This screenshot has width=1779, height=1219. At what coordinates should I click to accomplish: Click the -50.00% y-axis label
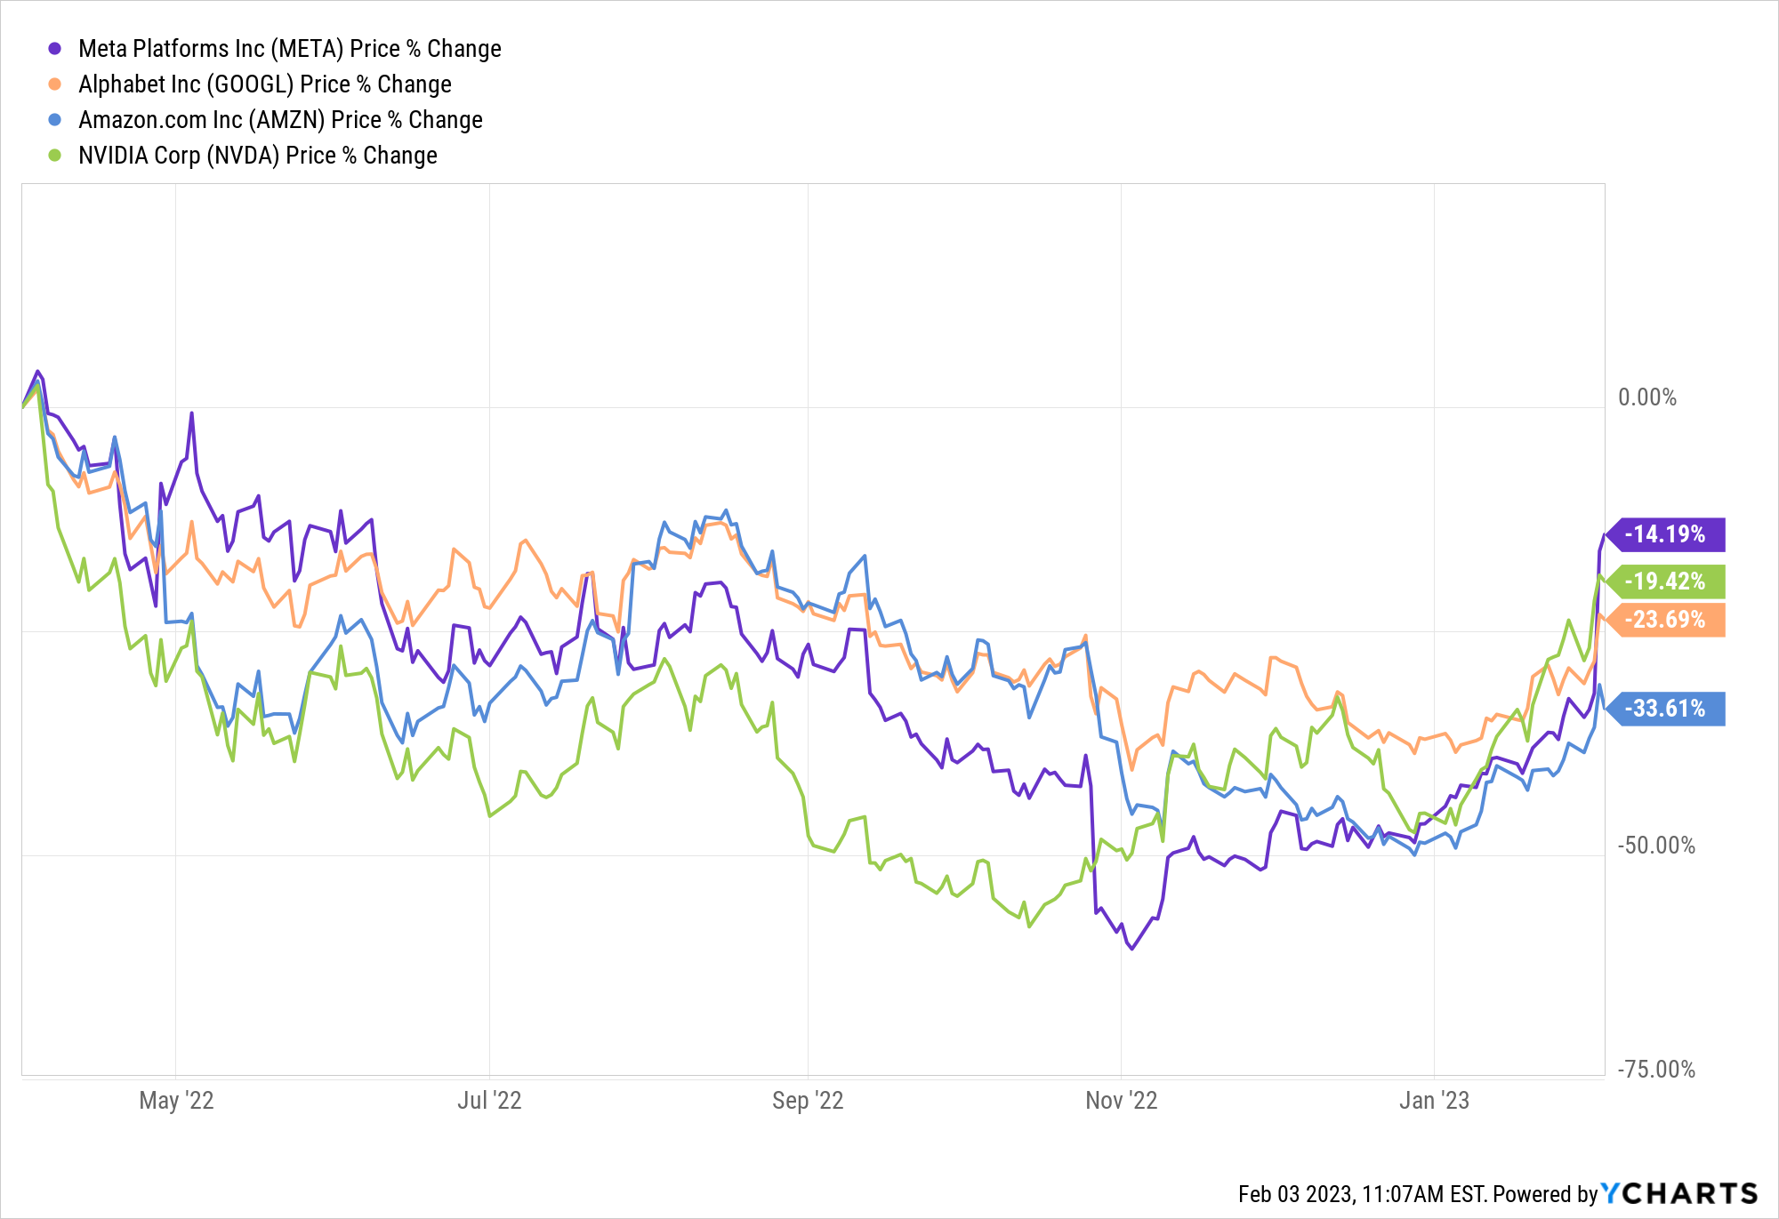click(x=1655, y=846)
